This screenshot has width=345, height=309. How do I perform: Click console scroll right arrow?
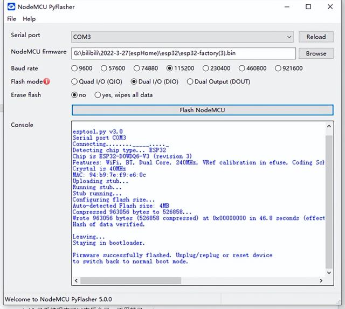pos(321,280)
